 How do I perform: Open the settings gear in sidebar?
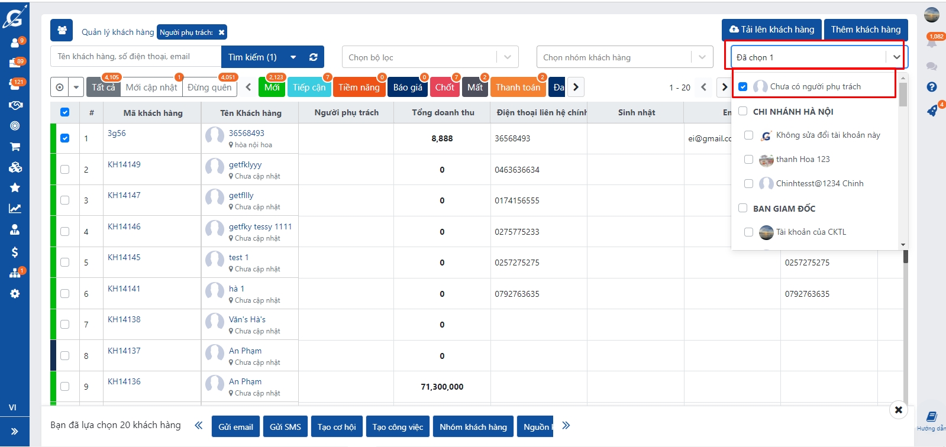[x=15, y=294]
